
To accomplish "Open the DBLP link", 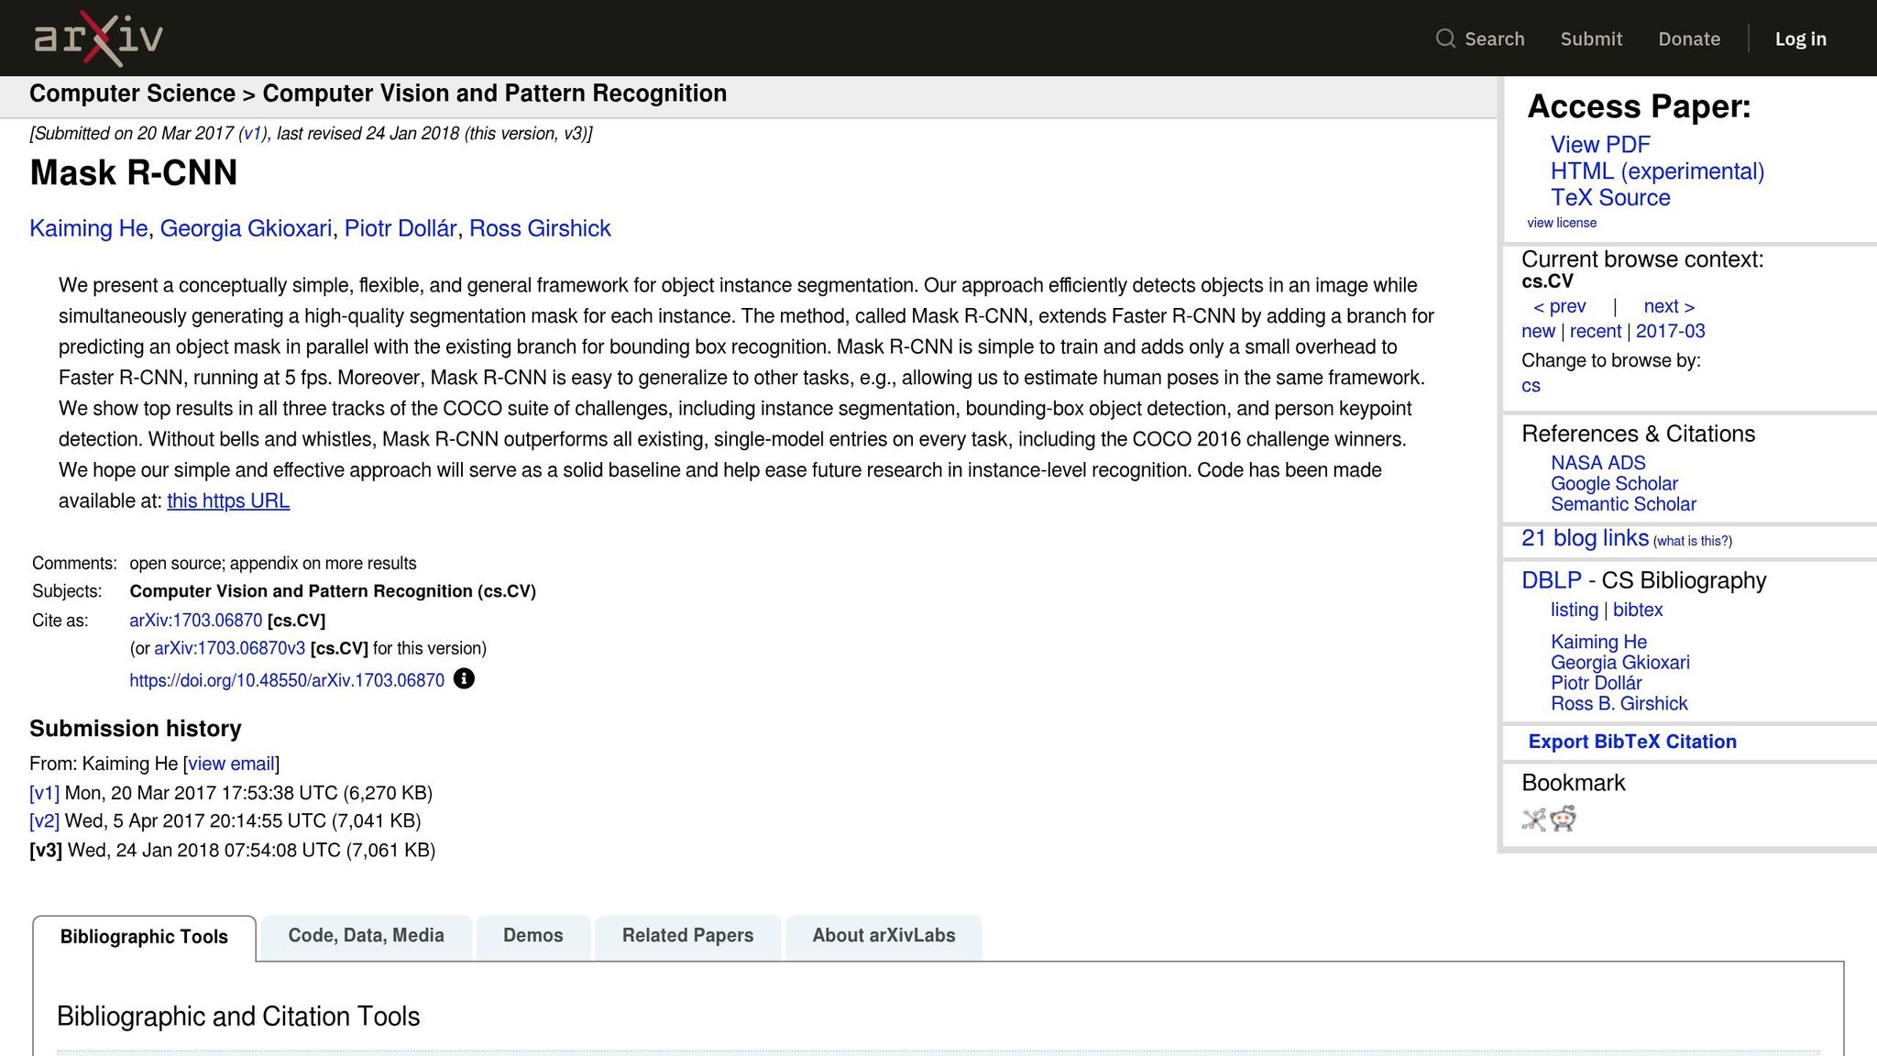I will [1552, 581].
